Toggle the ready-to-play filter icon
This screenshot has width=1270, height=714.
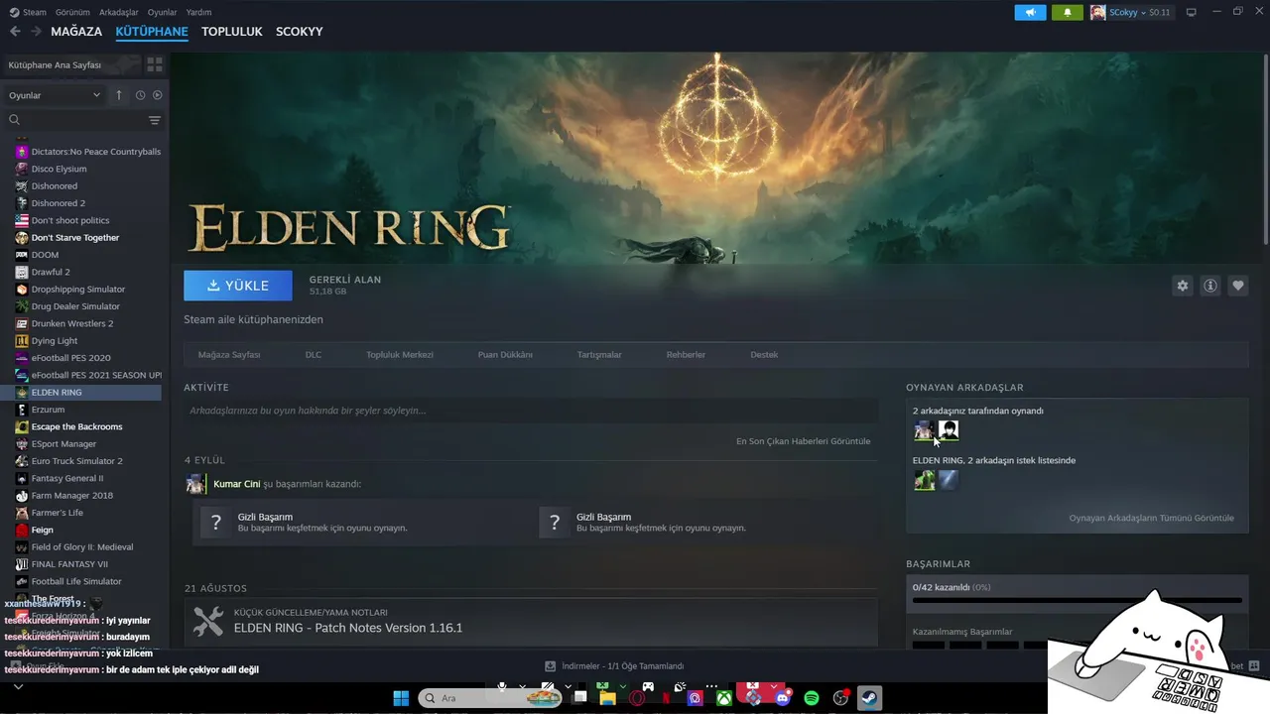click(x=157, y=95)
